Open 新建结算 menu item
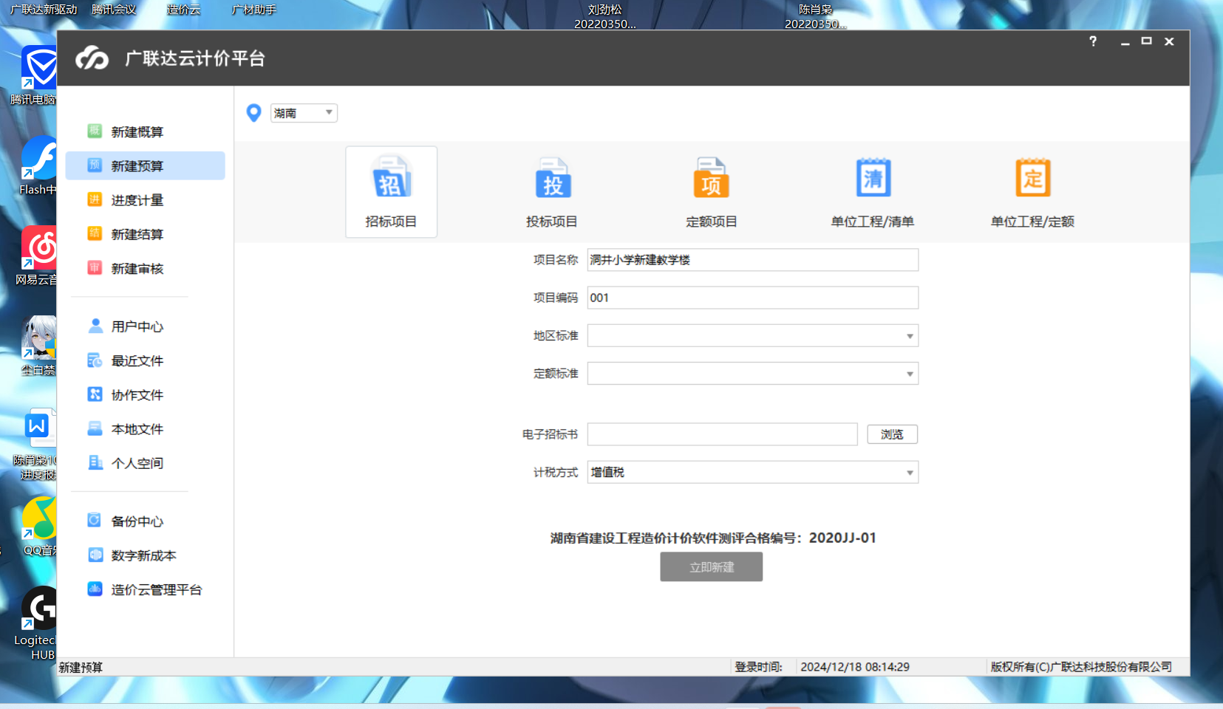This screenshot has height=709, width=1223. tap(145, 234)
